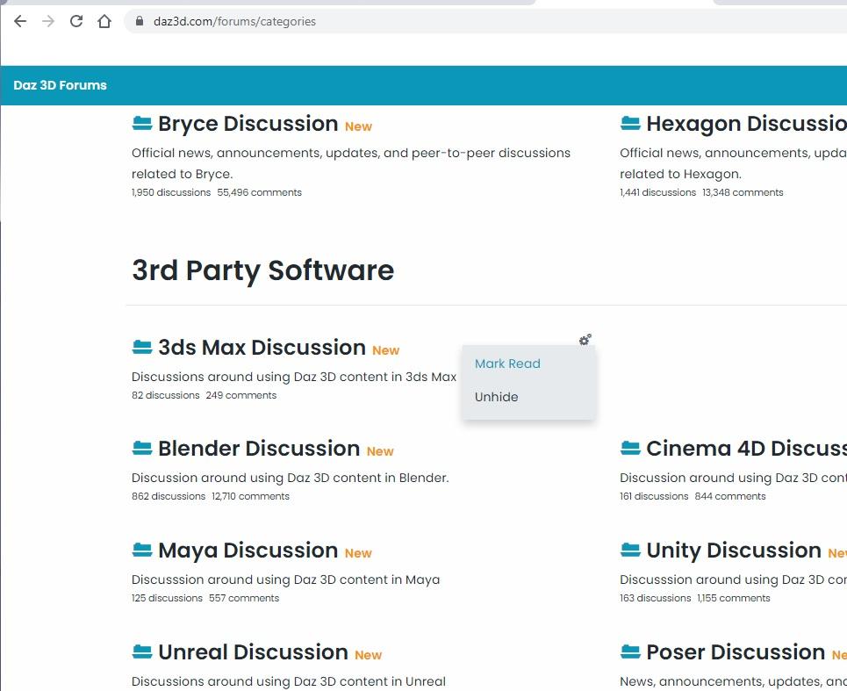Open the browser home button
The image size is (847, 691).
pos(104,21)
